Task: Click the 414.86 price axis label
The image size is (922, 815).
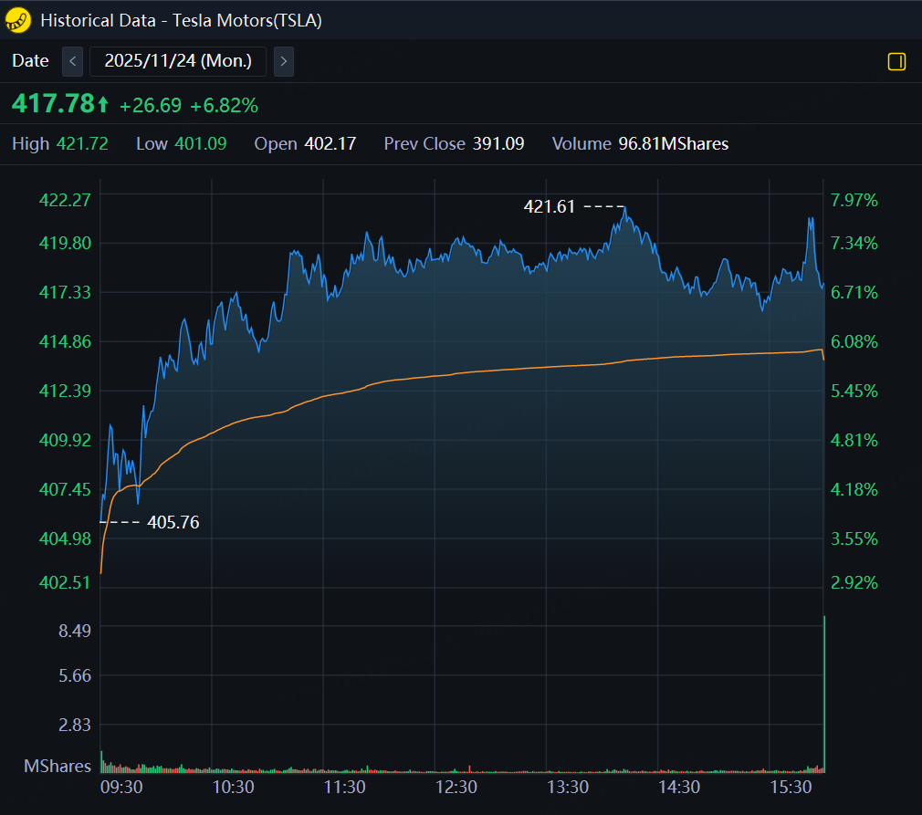Action: 65,341
